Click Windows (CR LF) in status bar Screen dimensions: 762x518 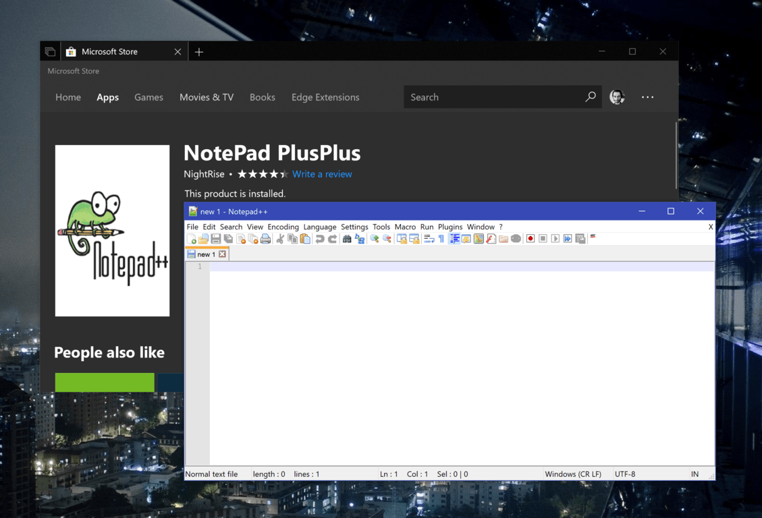coord(573,474)
